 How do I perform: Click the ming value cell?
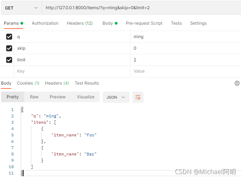pyautogui.click(x=186, y=37)
